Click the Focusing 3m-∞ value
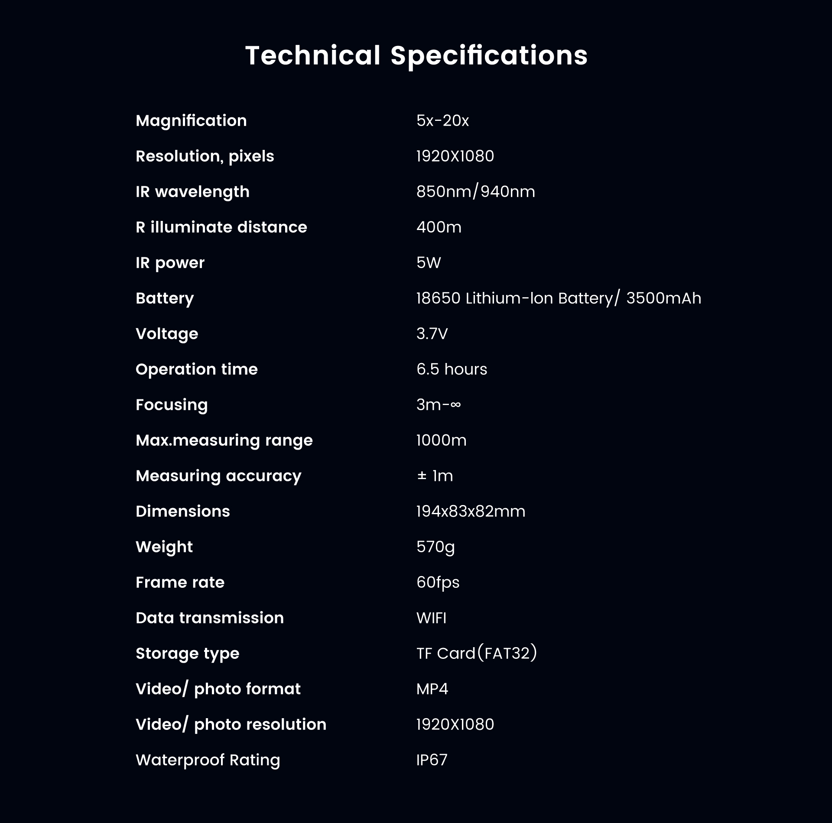This screenshot has width=832, height=823. [439, 405]
